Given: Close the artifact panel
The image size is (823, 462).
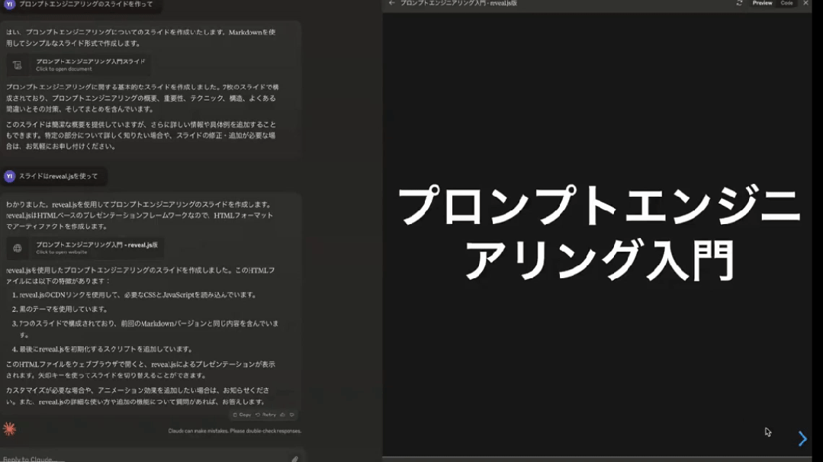Looking at the screenshot, I should 805,3.
